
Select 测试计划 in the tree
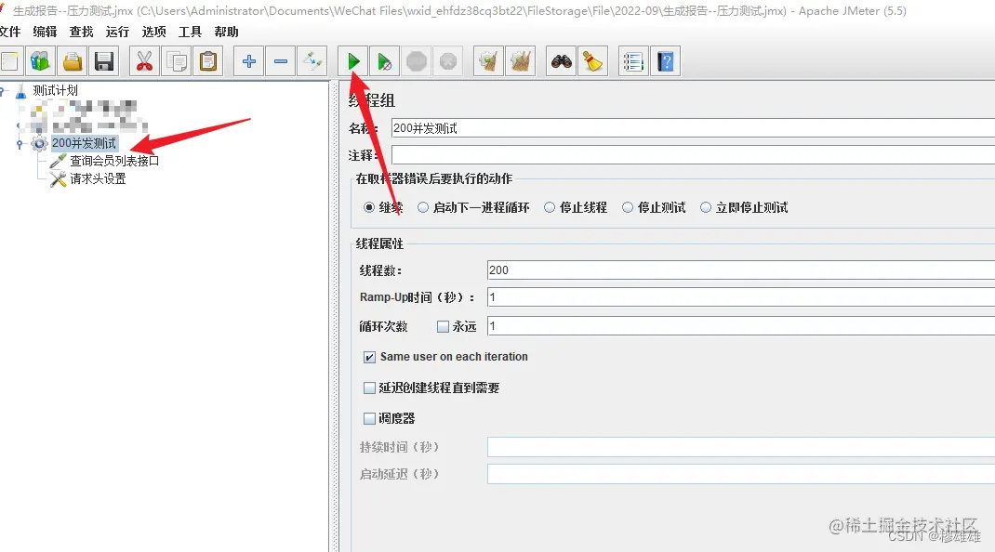[x=55, y=91]
